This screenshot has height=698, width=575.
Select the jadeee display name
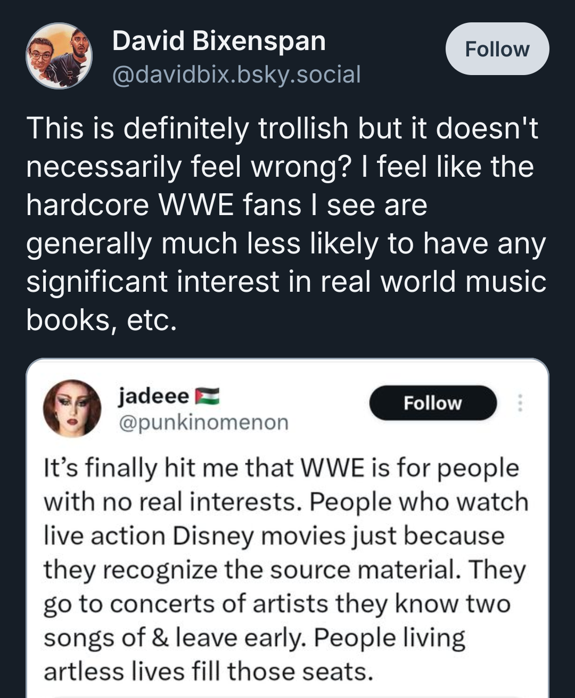tap(153, 396)
